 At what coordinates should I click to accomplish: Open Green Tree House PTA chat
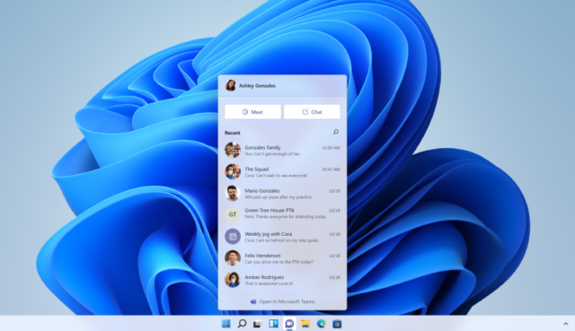282,213
